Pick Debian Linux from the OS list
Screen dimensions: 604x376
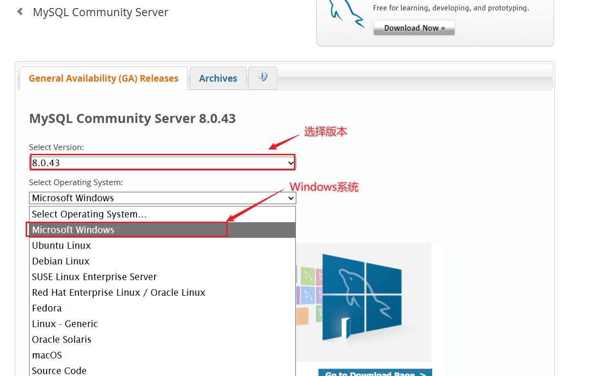click(x=163, y=261)
